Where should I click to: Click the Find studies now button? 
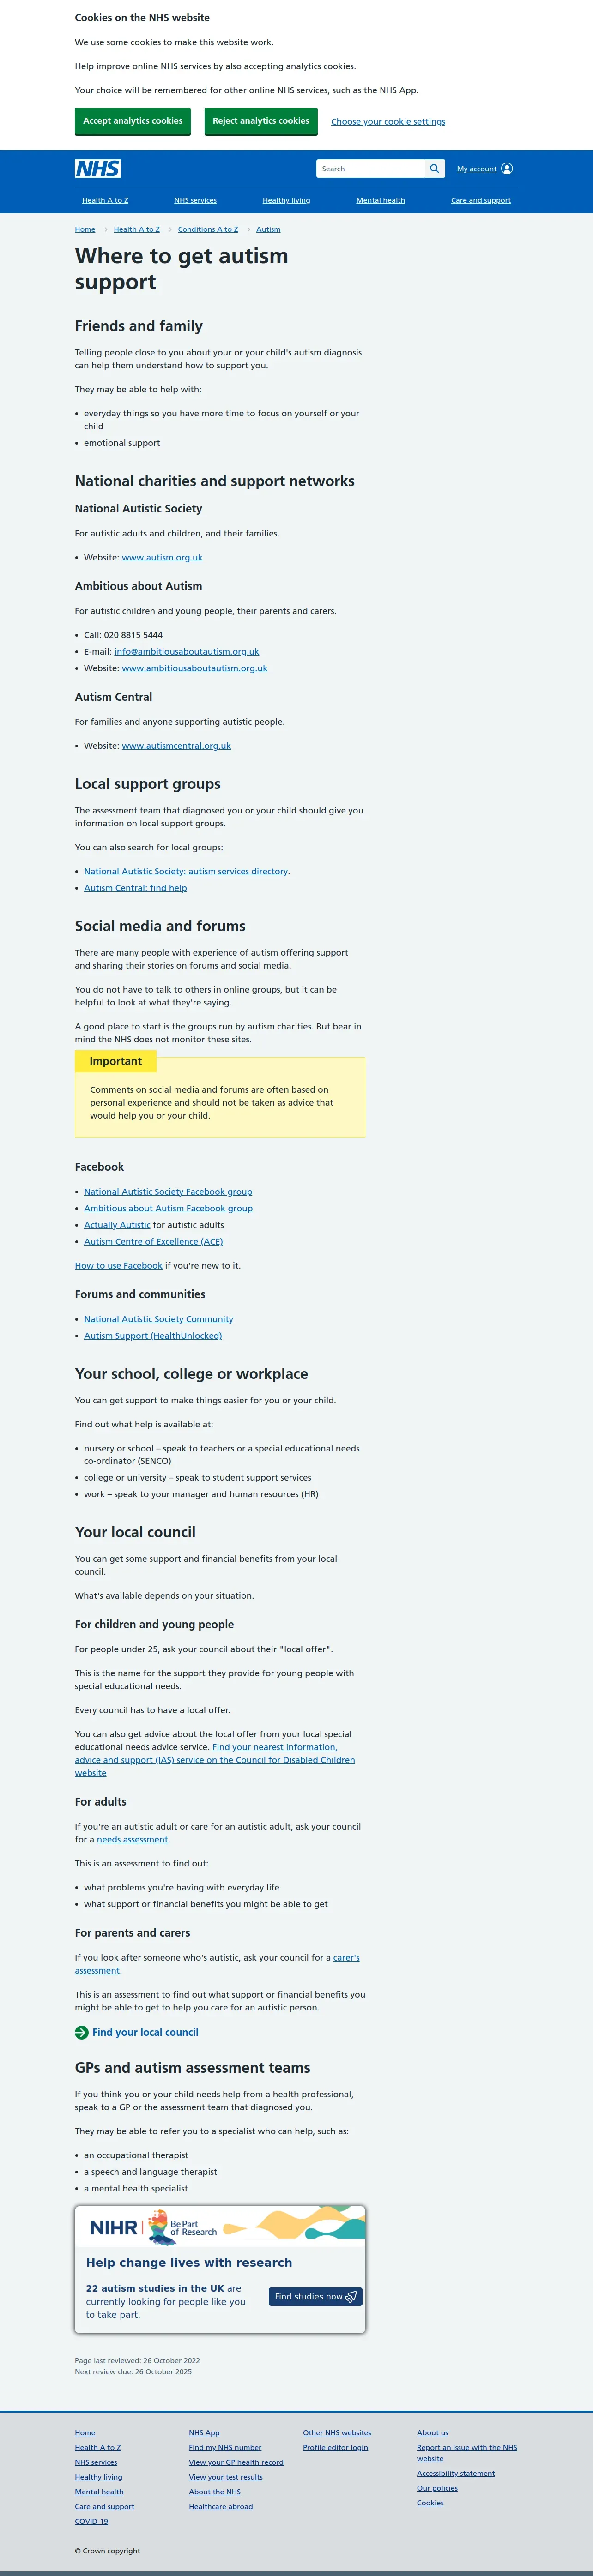coord(315,2296)
